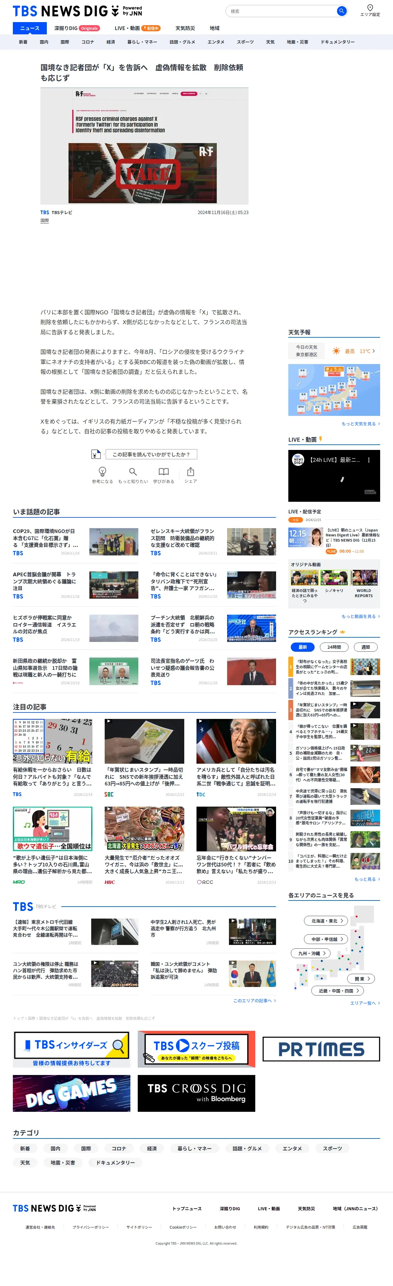Click the TBS CROSS DIG with Bloomberg banner
393x1286 pixels.
coord(196,1093)
